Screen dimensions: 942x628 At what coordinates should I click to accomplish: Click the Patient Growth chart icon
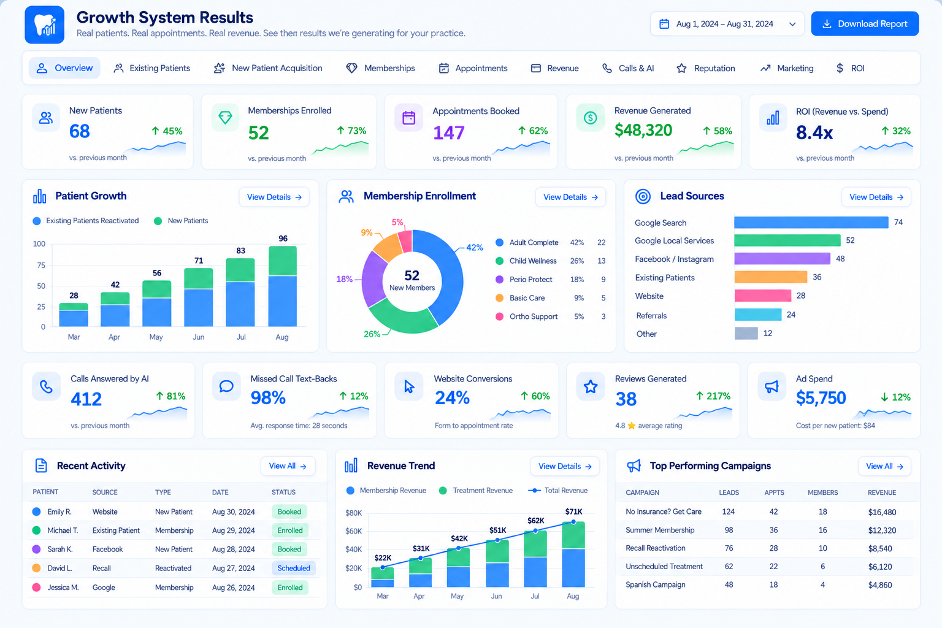[x=39, y=196]
